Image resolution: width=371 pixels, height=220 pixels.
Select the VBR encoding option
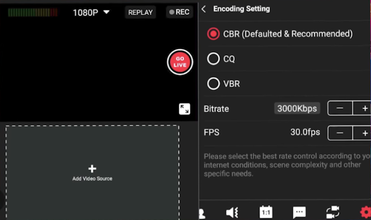coord(213,84)
